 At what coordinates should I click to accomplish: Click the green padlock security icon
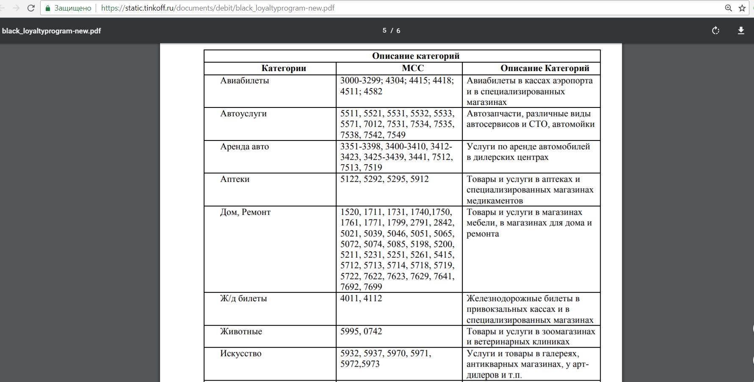tap(47, 8)
